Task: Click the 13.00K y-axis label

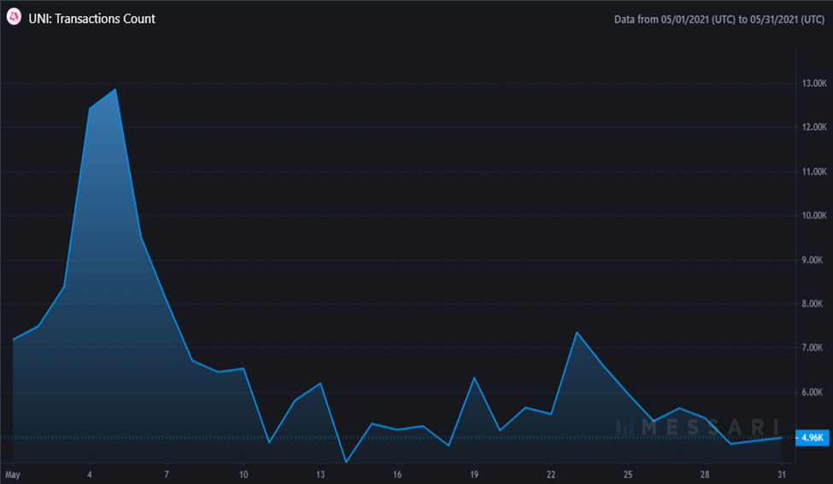Action: 814,84
